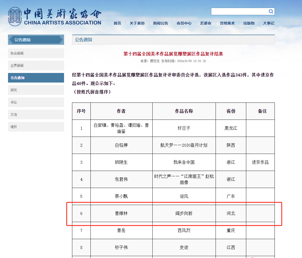Viewport: 302px width, 258px height.
Task: Select 维权 in the left sidebar
Action: [x=36, y=127]
